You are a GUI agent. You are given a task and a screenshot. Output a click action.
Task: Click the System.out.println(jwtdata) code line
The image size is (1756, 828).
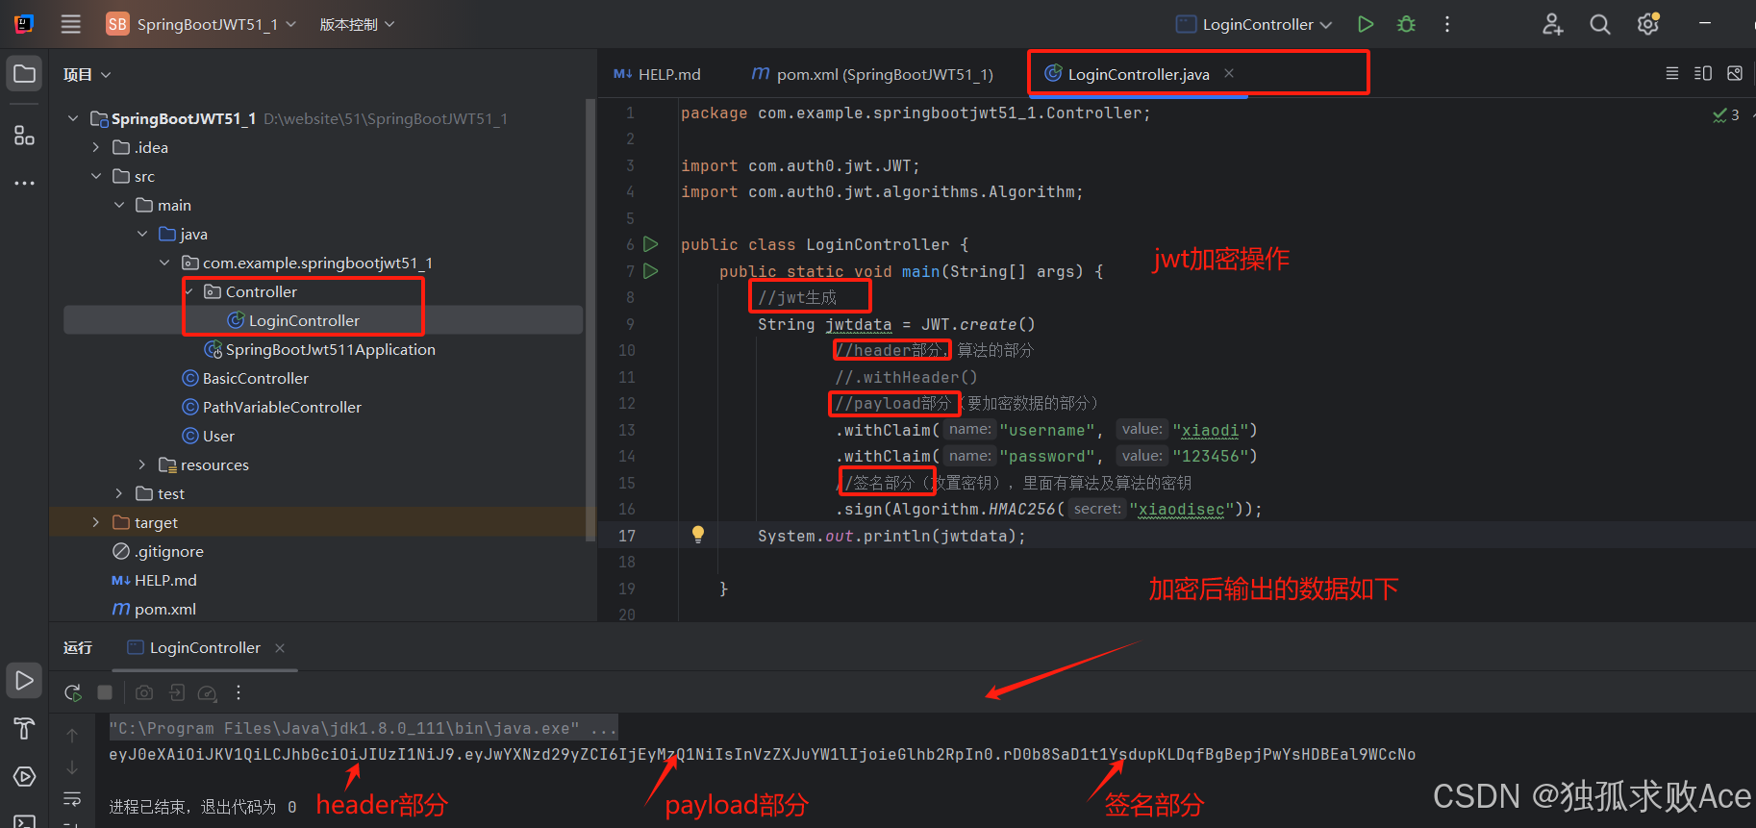(x=891, y=536)
